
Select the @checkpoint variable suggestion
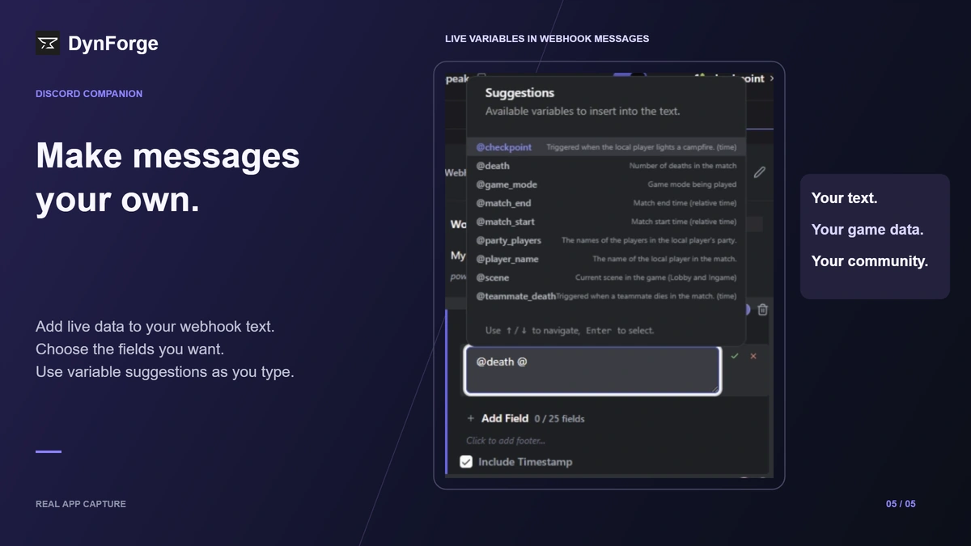tap(605, 147)
